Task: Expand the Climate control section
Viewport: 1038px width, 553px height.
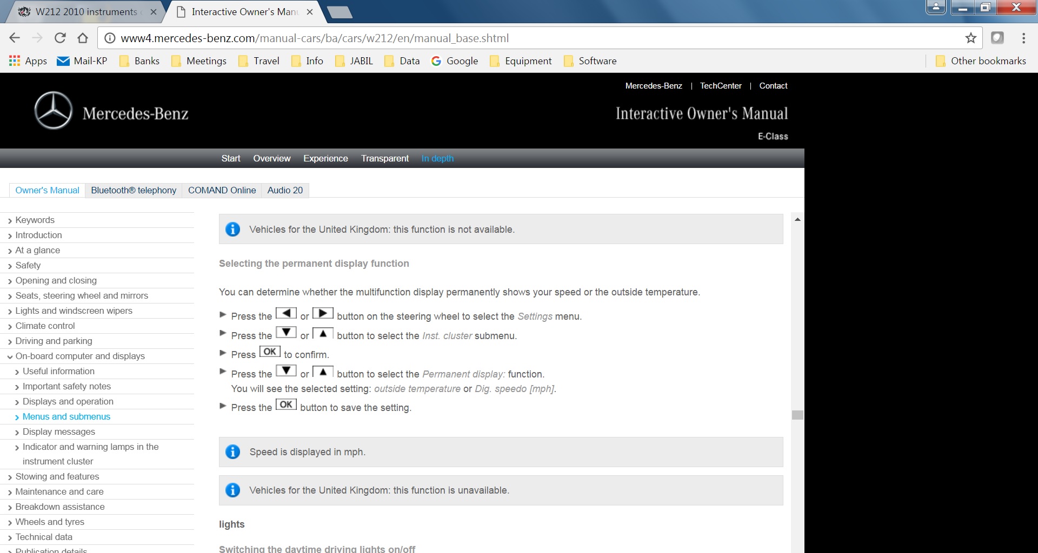Action: 45,326
